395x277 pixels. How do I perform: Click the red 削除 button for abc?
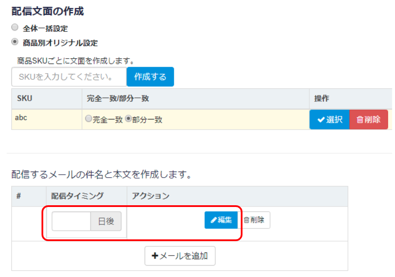tap(368, 119)
